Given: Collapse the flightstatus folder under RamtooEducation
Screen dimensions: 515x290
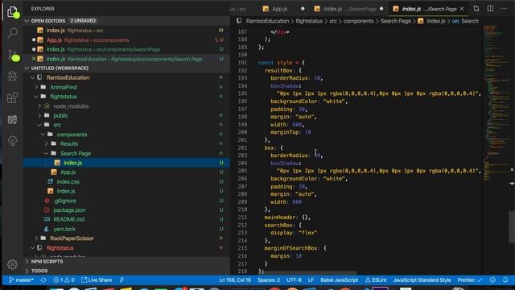Looking at the screenshot, I should (36, 97).
